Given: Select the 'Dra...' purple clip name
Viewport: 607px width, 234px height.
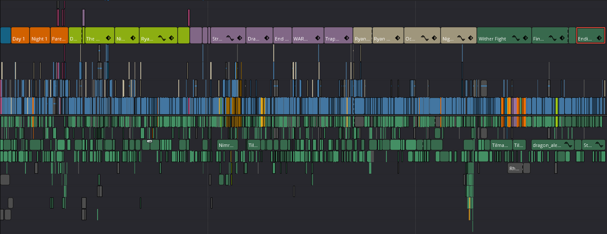Looking at the screenshot, I should pos(253,39).
